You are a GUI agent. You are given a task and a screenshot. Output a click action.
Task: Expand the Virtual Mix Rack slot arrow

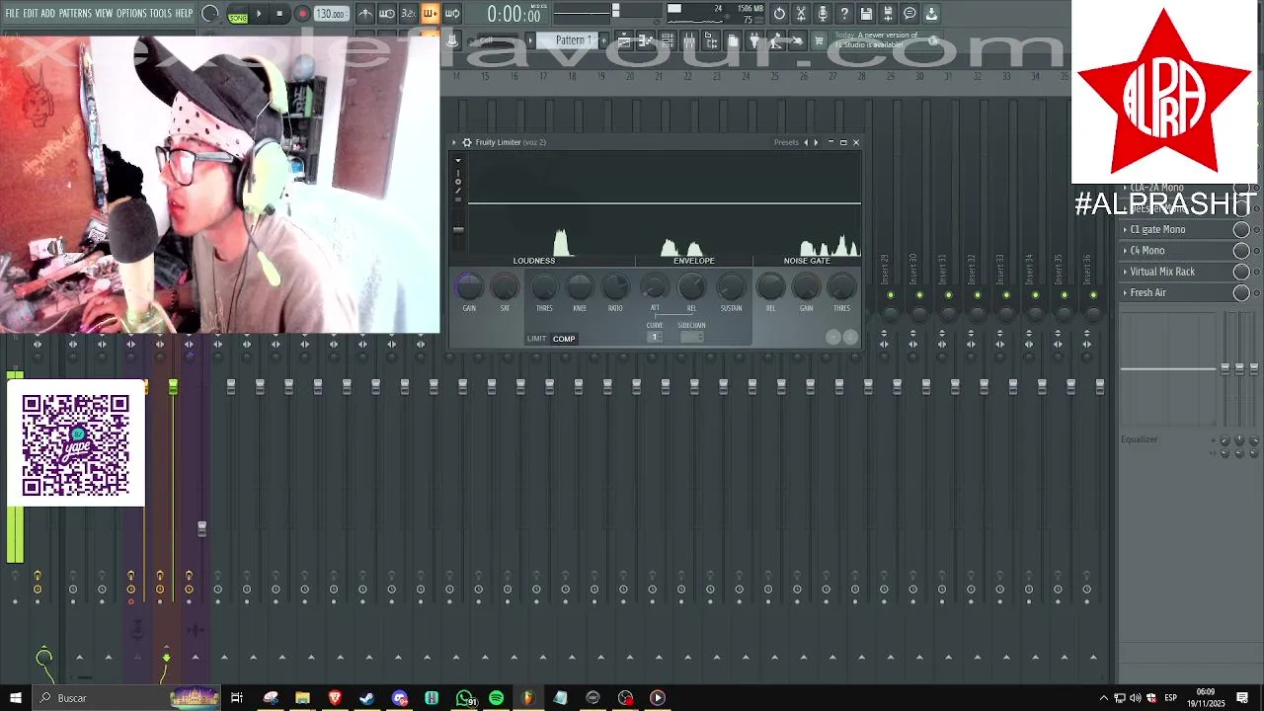pyautogui.click(x=1125, y=272)
